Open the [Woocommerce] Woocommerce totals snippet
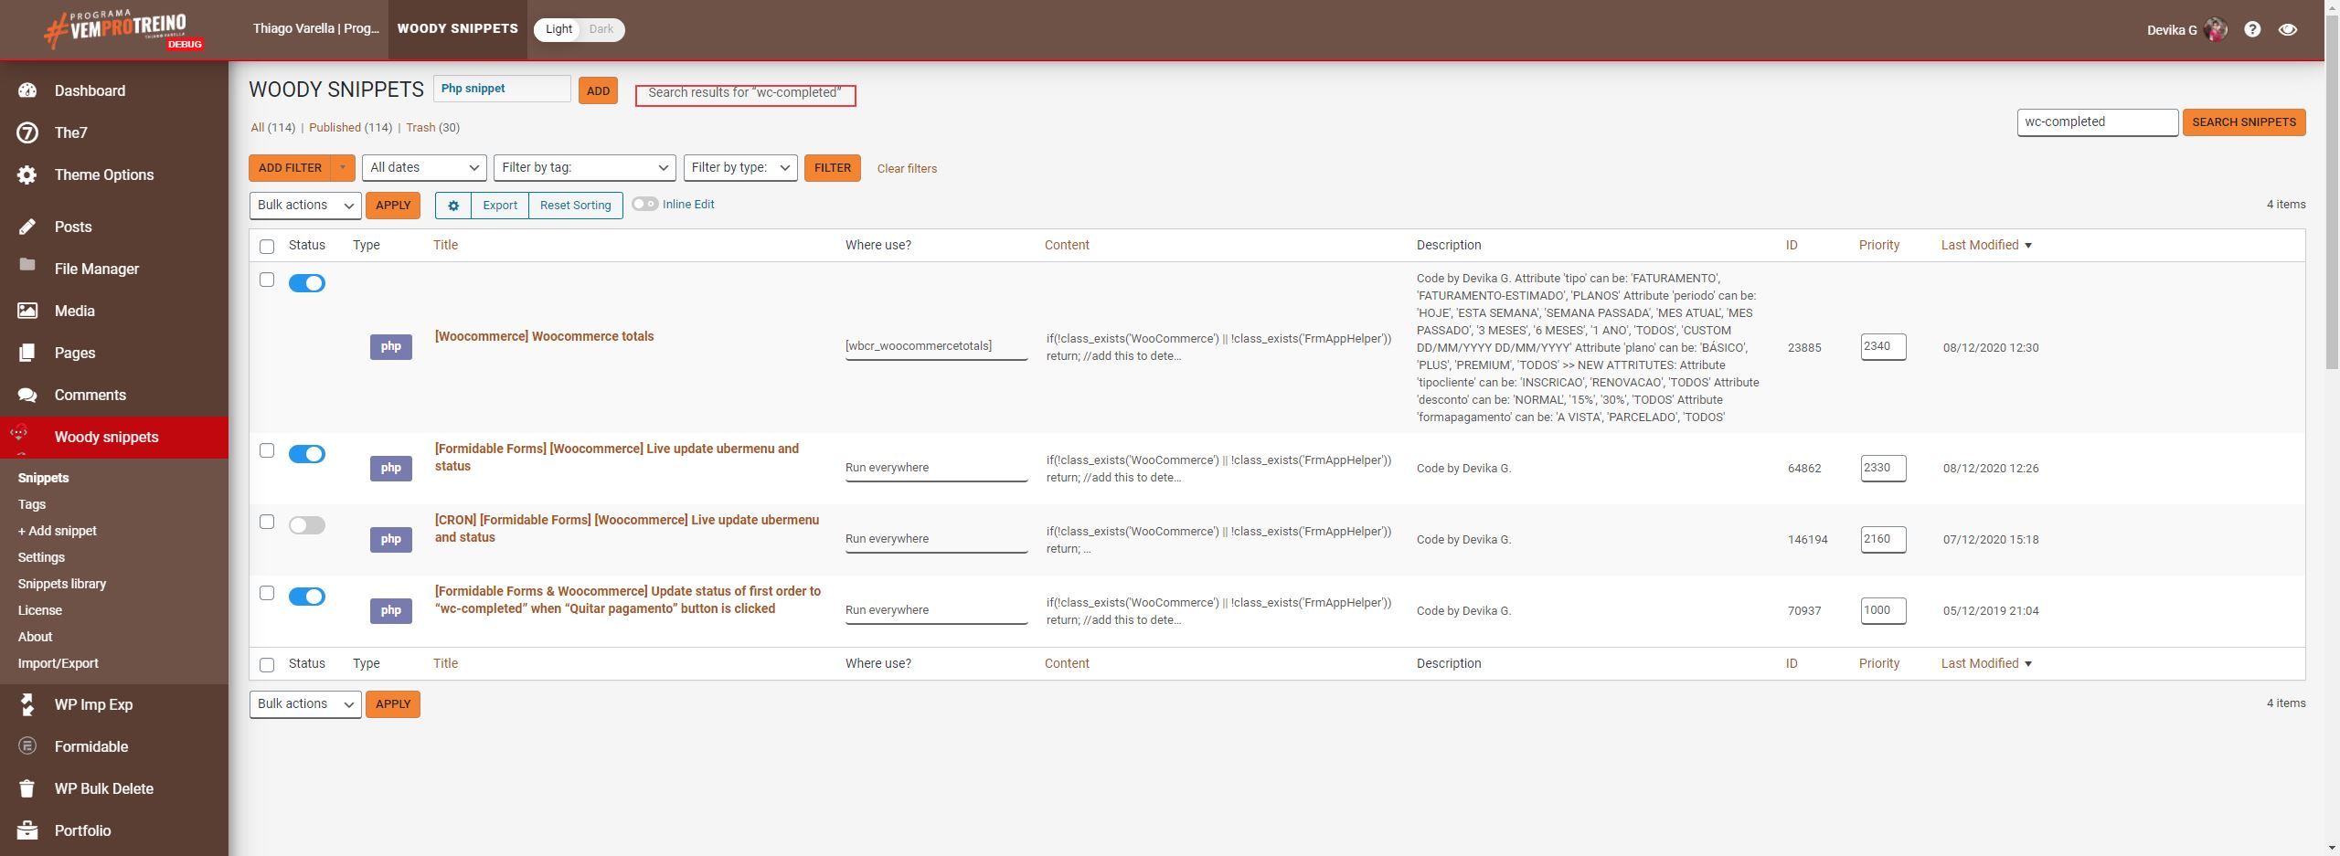This screenshot has height=856, width=2340. point(544,336)
